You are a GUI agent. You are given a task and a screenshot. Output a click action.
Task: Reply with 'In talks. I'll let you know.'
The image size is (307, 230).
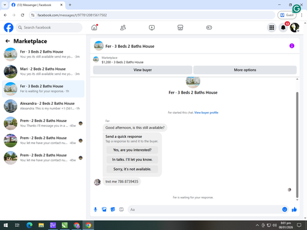[x=132, y=159]
